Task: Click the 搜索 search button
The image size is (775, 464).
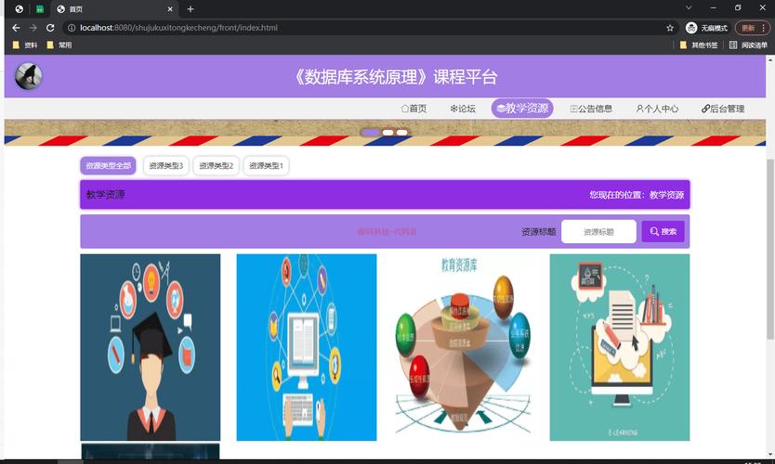Action: click(x=663, y=231)
